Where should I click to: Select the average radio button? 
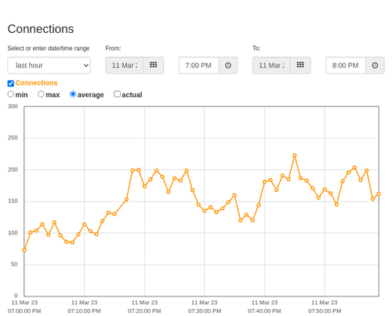pyautogui.click(x=73, y=94)
